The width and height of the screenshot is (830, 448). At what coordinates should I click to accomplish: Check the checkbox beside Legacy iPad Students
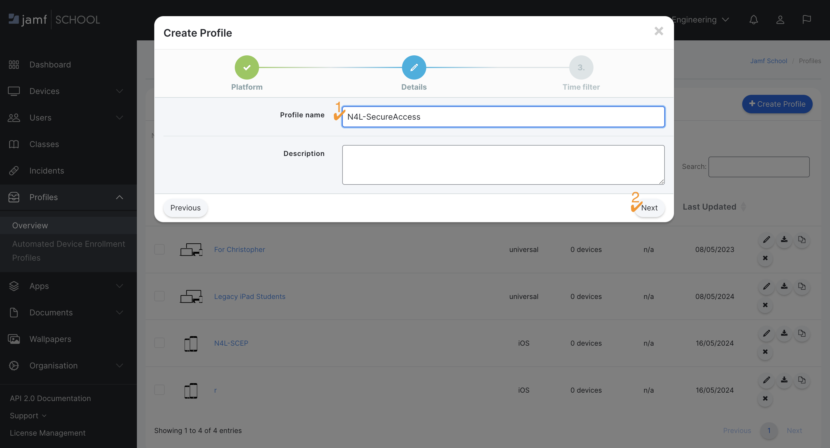(x=159, y=296)
